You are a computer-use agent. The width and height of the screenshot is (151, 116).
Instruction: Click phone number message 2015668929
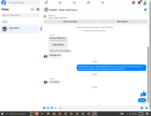(x=54, y=82)
